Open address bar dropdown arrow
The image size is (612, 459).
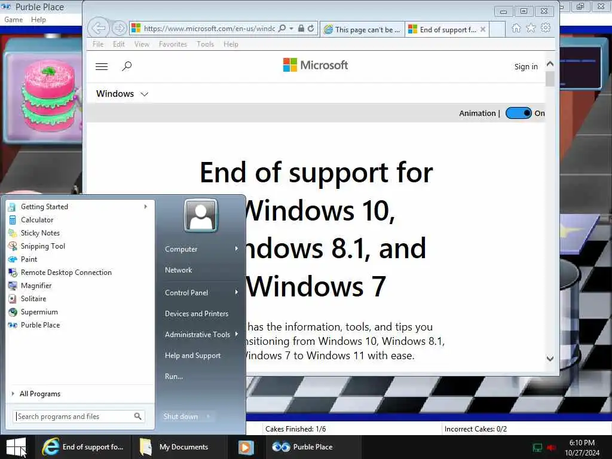[291, 28]
